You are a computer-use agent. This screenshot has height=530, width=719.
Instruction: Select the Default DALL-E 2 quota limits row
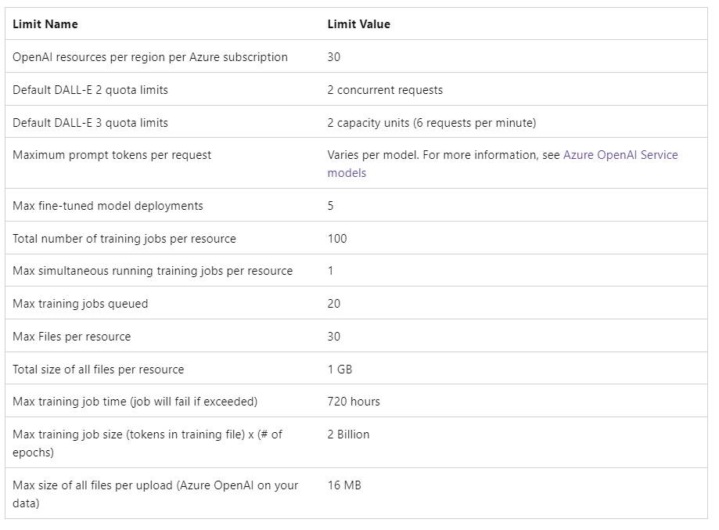point(94,90)
